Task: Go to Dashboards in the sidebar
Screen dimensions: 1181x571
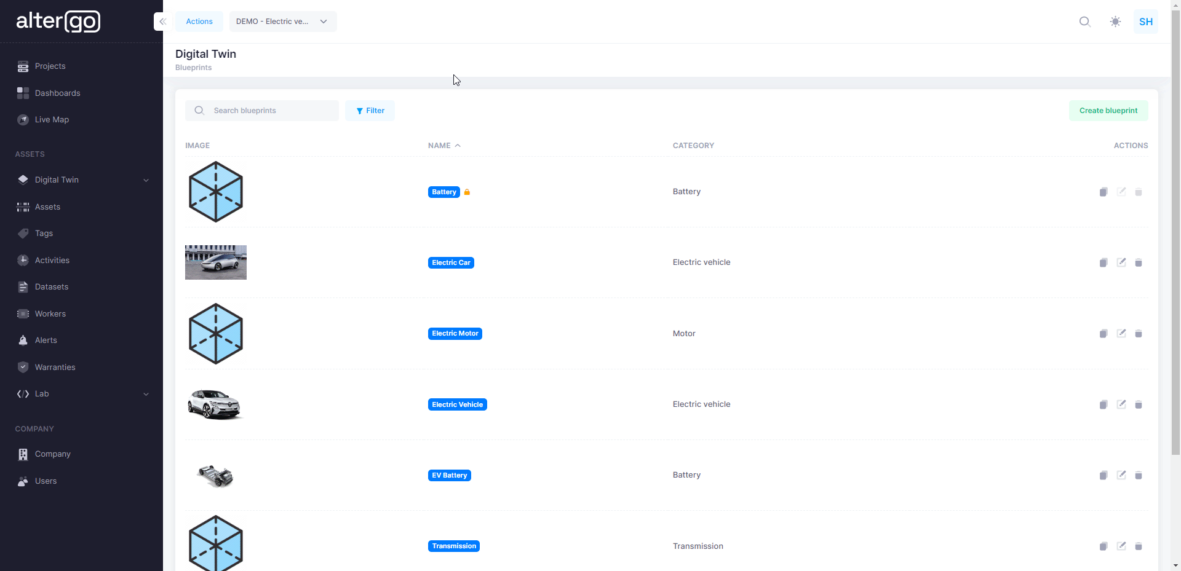Action: tap(57, 93)
